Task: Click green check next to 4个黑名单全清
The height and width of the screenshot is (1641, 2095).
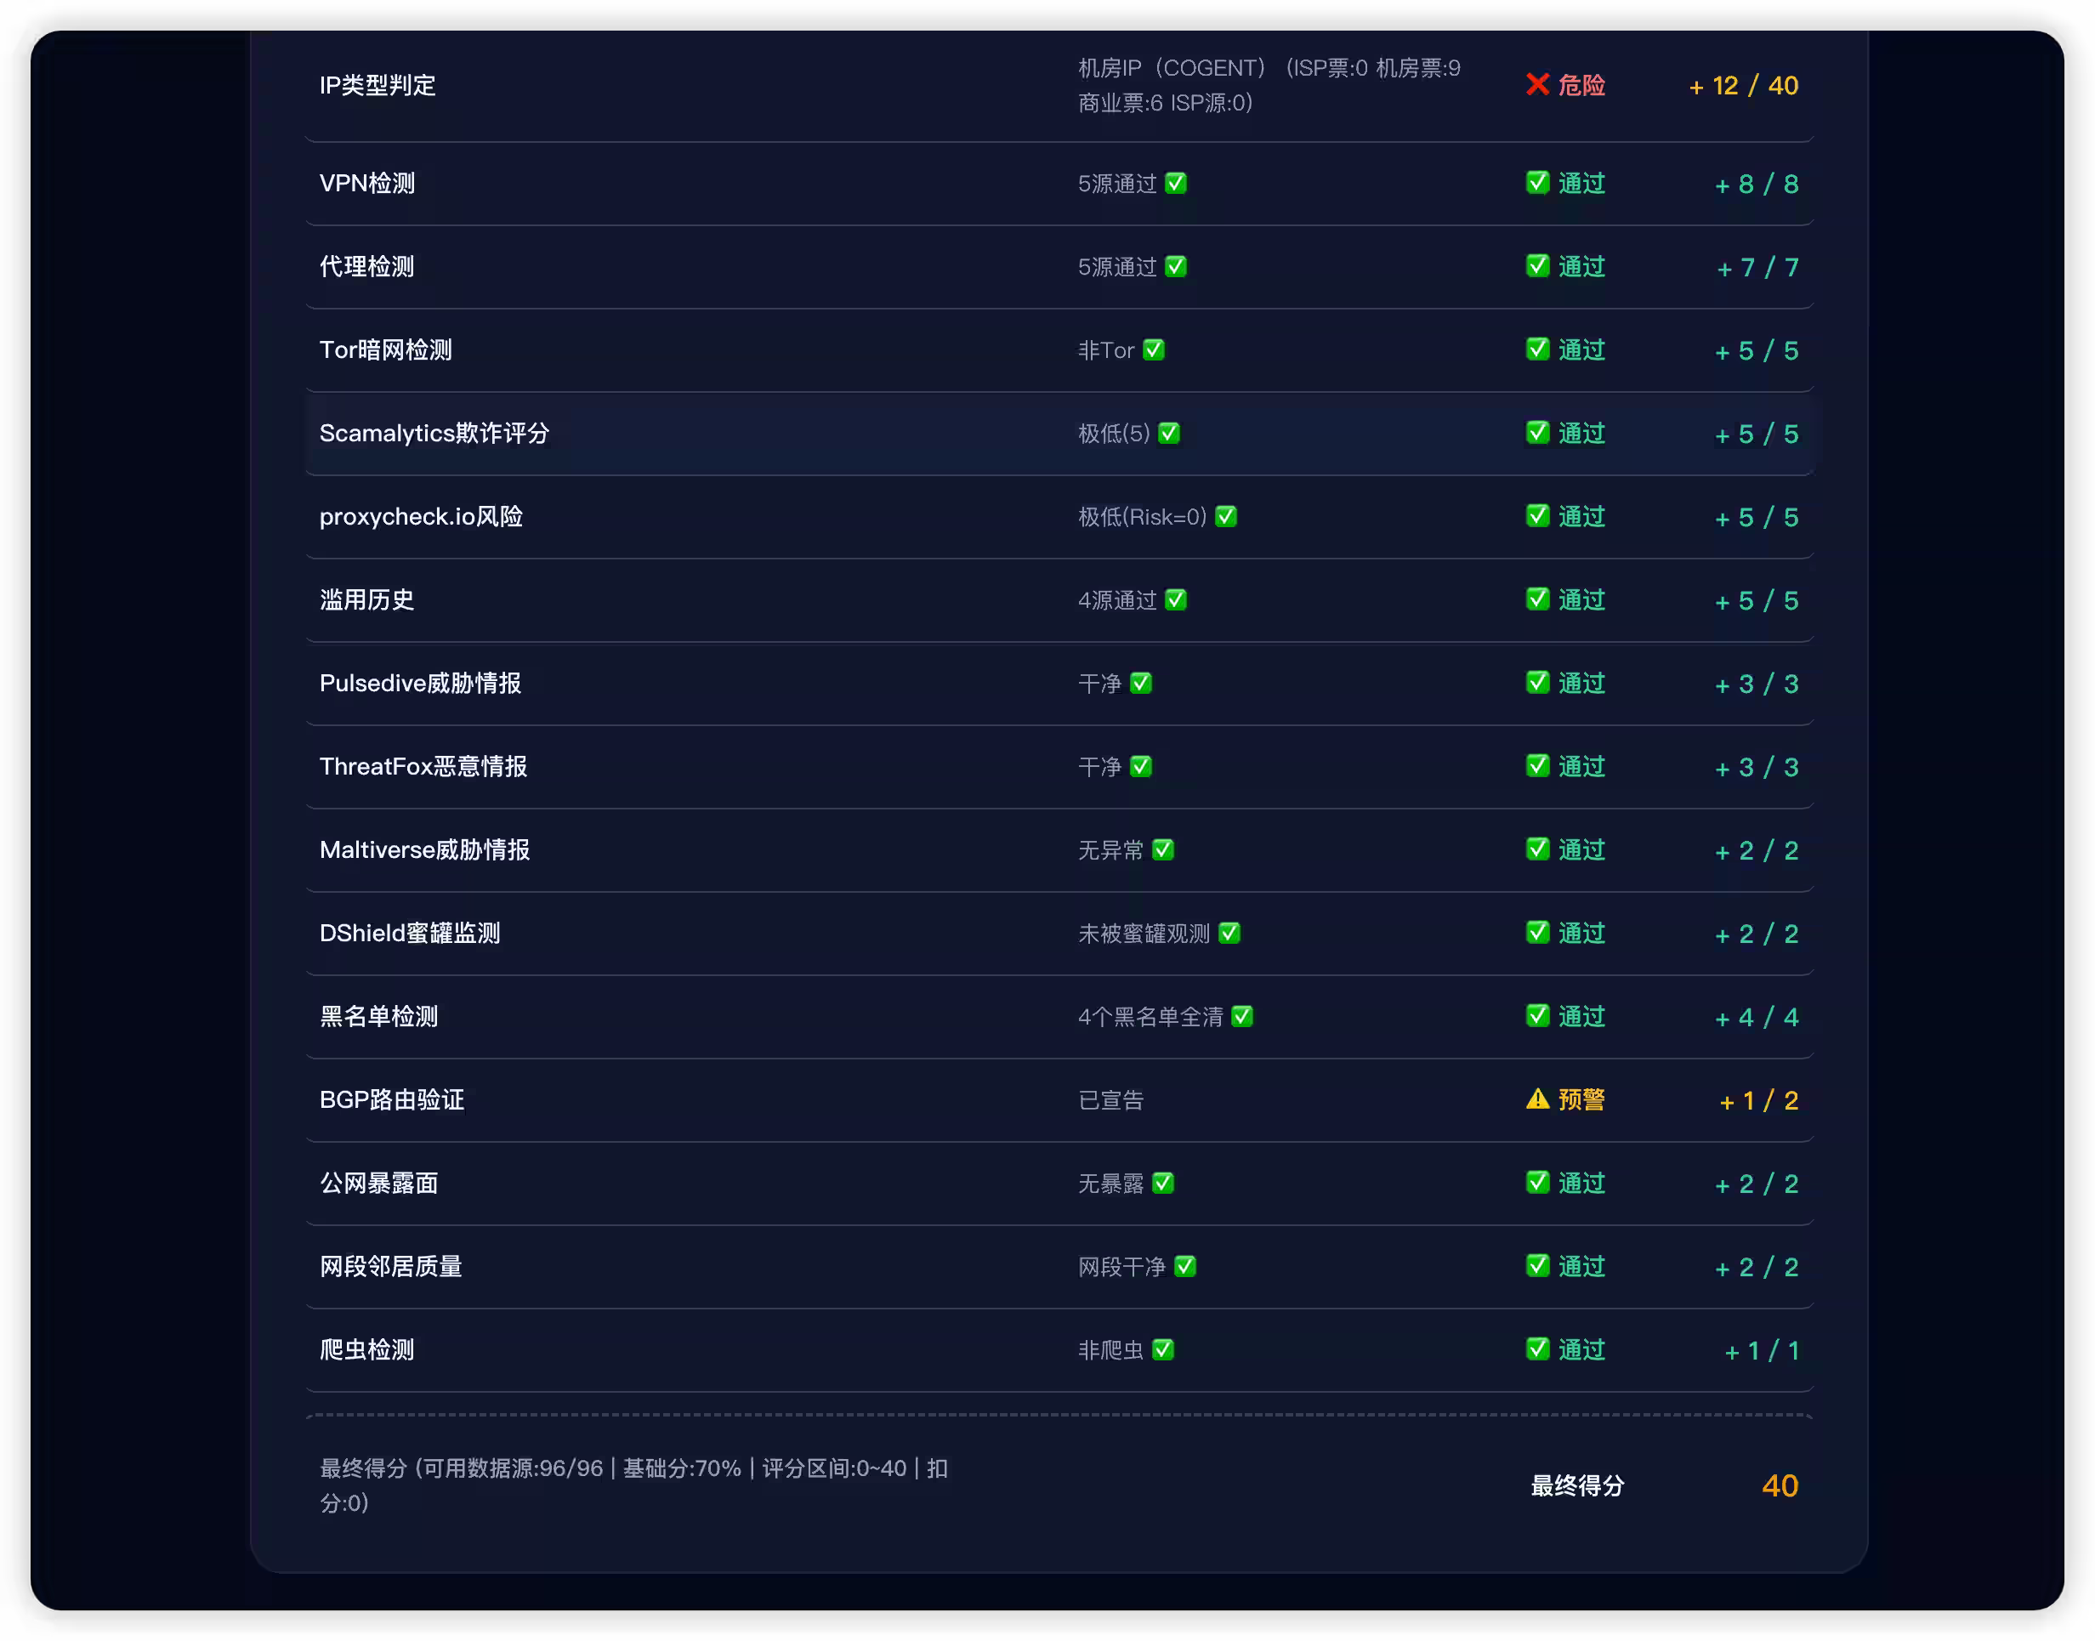Action: (1241, 1015)
